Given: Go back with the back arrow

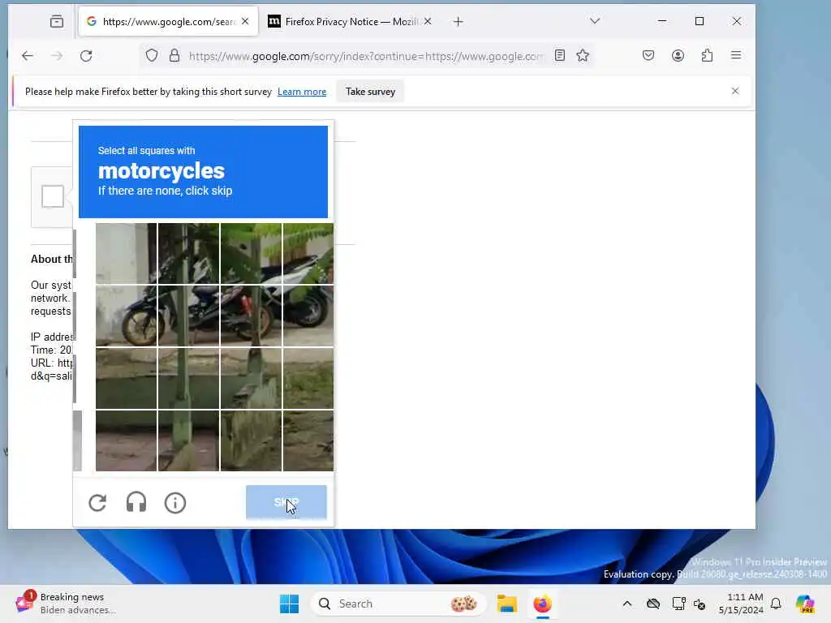Looking at the screenshot, I should pos(28,56).
